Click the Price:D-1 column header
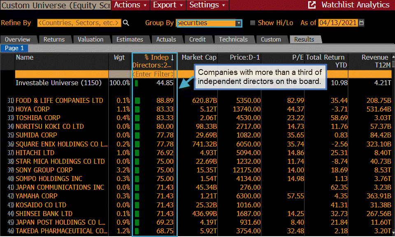Viewport: 395px width, 237px height. (x=245, y=58)
